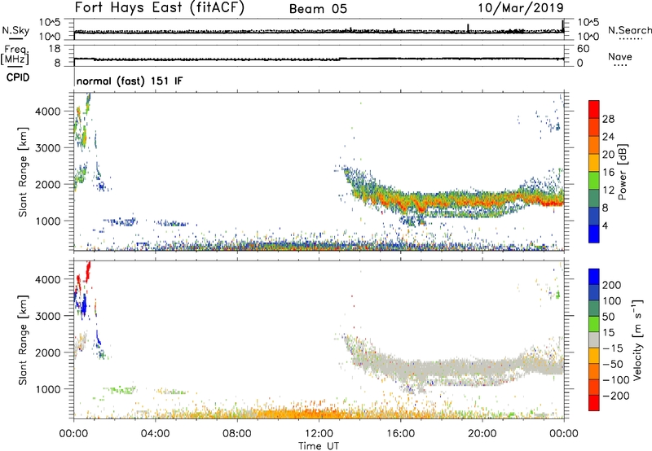Image resolution: width=652 pixels, height=451 pixels.
Task: Click the 'N.Search' legend label
Action: pyautogui.click(x=629, y=30)
